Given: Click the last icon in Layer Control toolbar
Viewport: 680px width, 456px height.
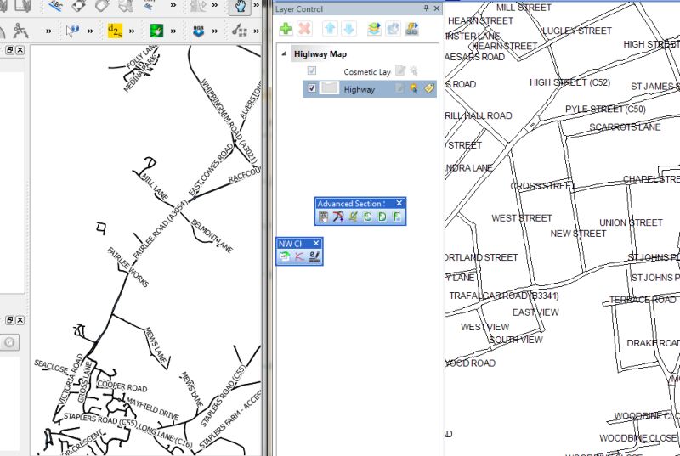Looking at the screenshot, I should 411,29.
